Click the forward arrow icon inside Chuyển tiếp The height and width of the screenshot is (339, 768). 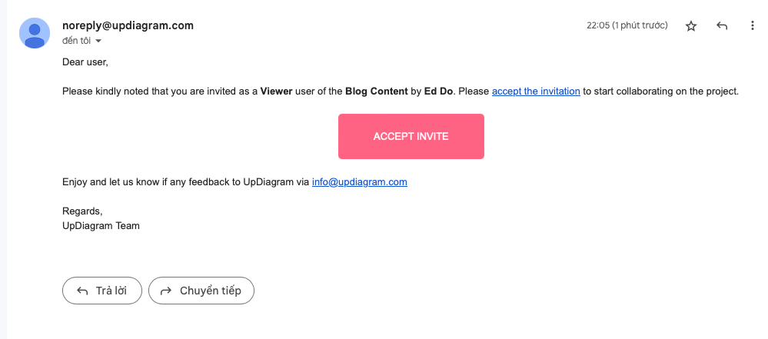tap(167, 291)
